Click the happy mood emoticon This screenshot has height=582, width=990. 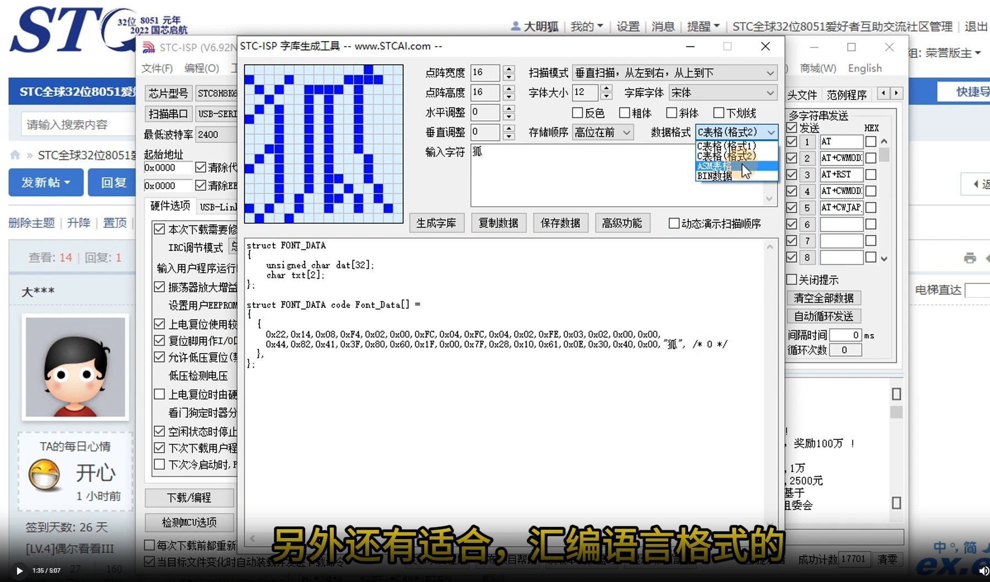coord(44,474)
